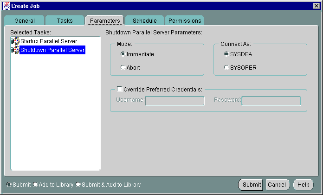Choose Add to Library option

[x=35, y=185]
